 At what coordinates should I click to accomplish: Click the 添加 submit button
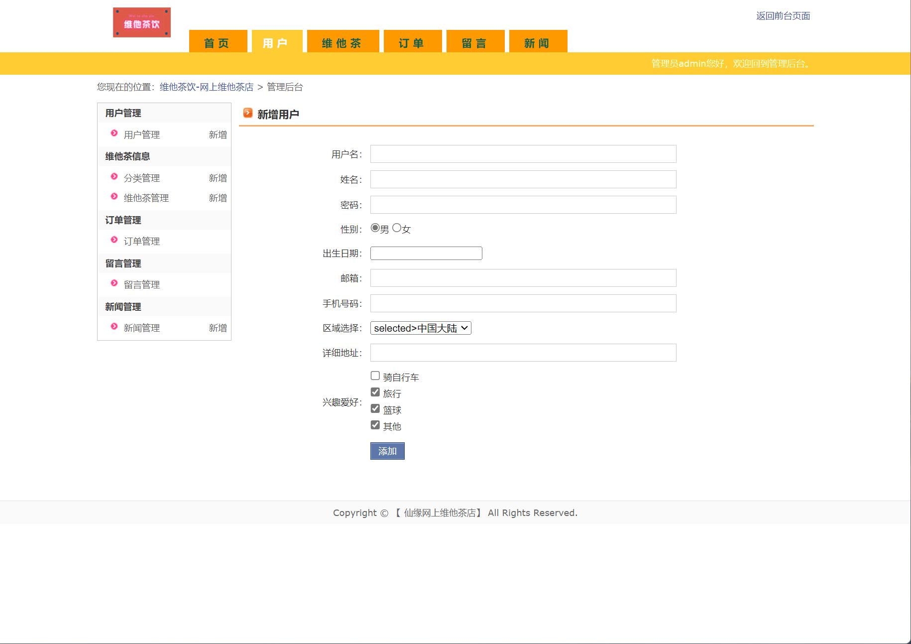pyautogui.click(x=387, y=451)
